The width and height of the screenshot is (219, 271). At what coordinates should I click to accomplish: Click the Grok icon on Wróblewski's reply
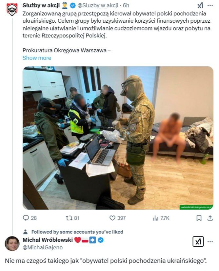[x=198, y=241]
